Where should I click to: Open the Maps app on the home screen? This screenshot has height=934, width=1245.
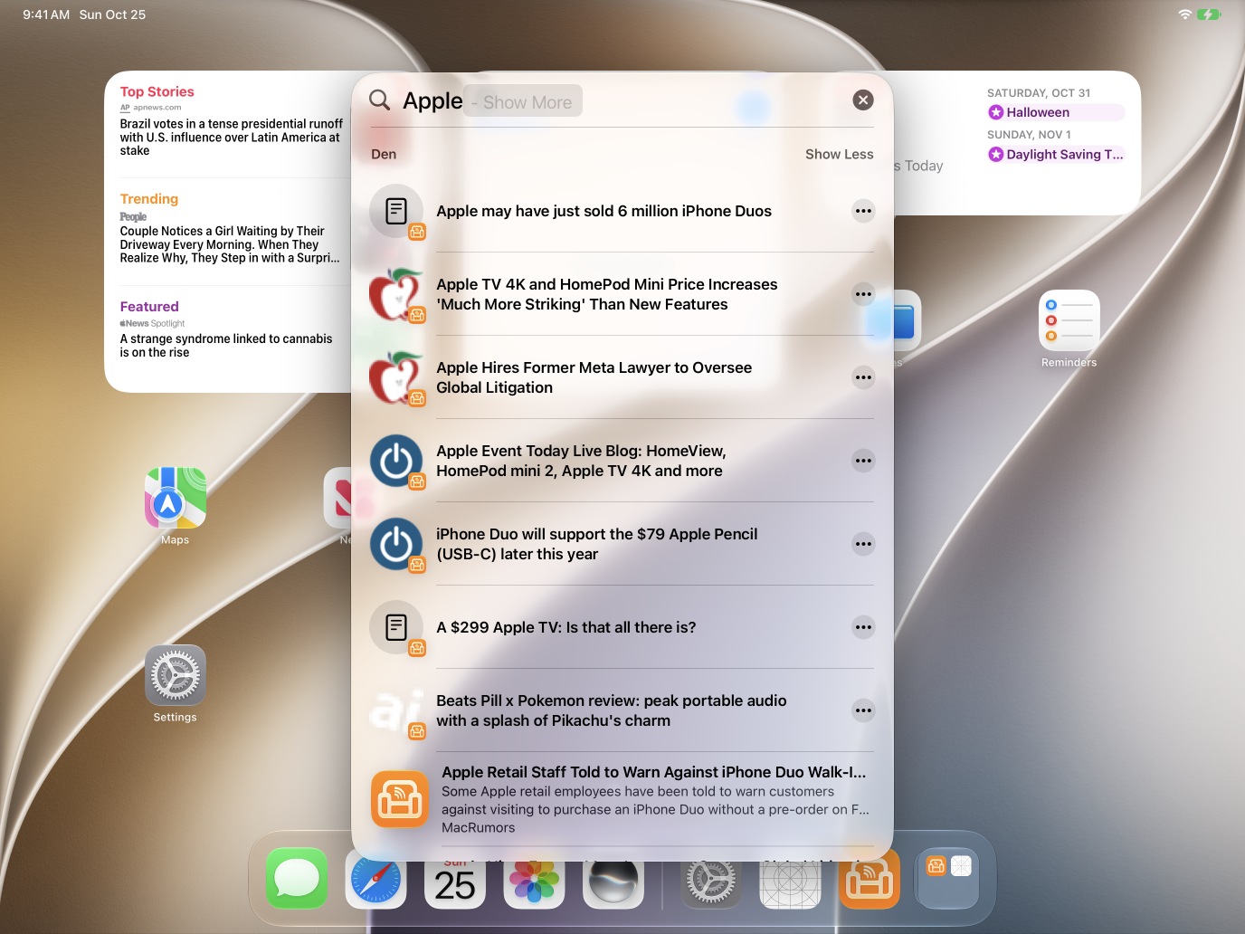[176, 498]
